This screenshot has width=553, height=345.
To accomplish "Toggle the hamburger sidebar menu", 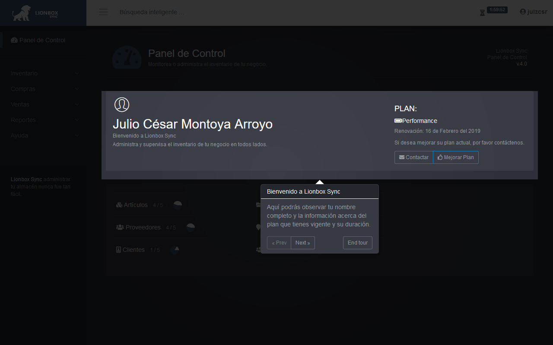I will tap(103, 12).
